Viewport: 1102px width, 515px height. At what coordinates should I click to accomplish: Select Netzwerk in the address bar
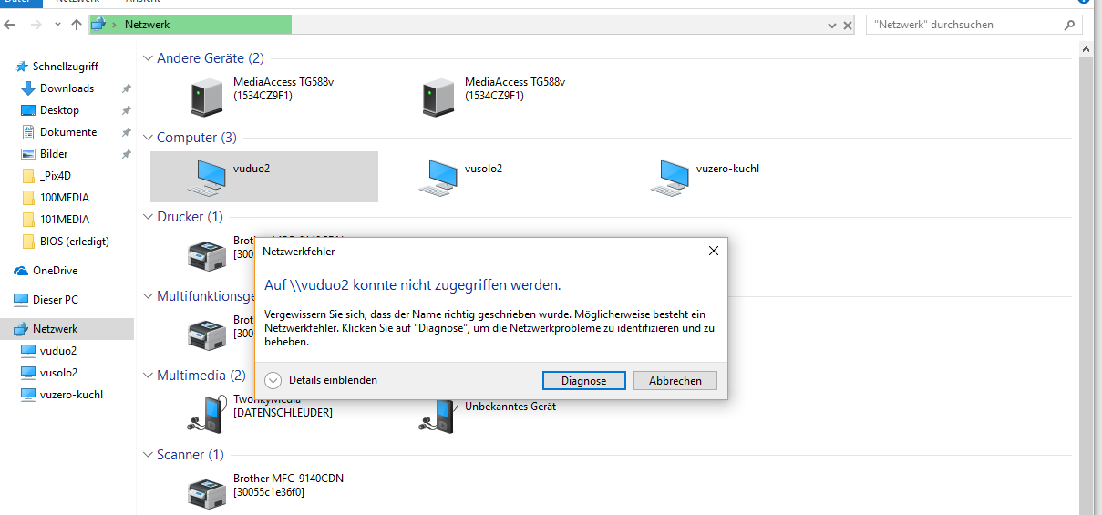(x=148, y=25)
